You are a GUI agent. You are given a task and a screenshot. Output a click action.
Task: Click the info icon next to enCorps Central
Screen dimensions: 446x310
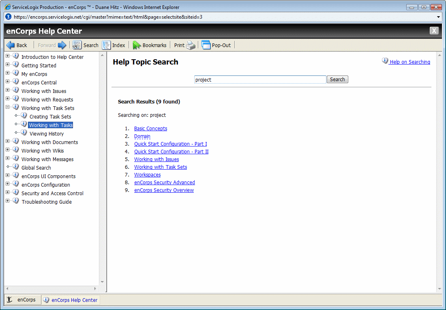[16, 82]
